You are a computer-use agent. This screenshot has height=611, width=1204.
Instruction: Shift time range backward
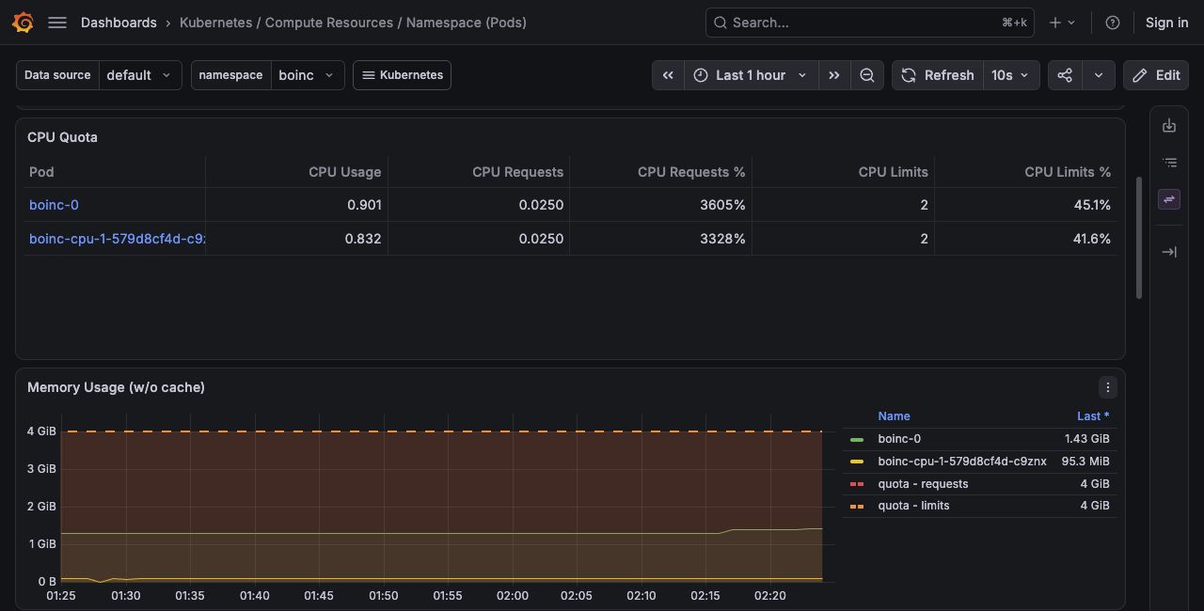click(668, 75)
